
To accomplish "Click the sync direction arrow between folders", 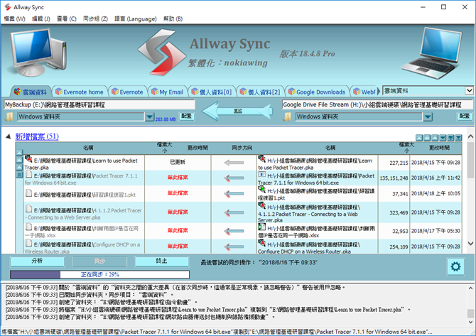I will (238, 111).
